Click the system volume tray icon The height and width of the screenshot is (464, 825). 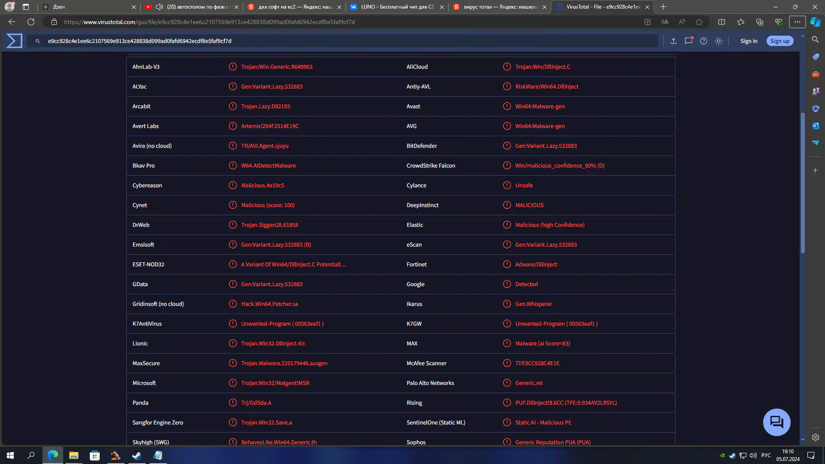pos(753,455)
